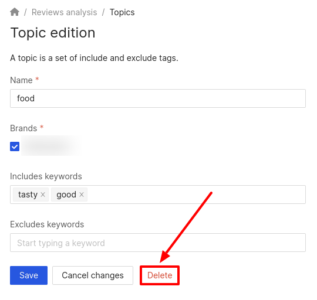Click empty area of Includes keywords field
Screen dimensions: 317x300
[196, 195]
